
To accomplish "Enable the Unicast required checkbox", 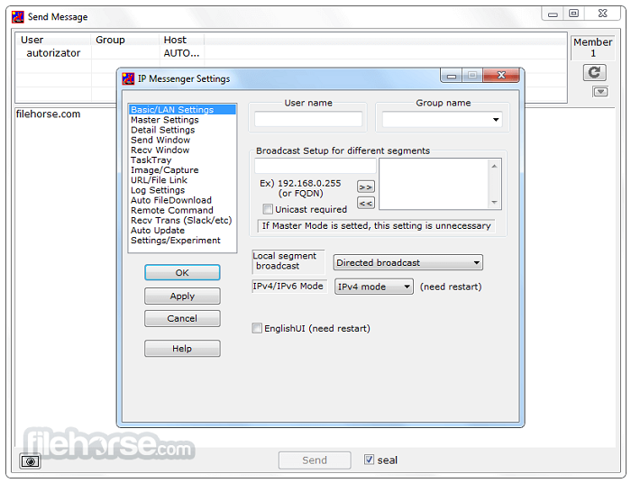I will [x=268, y=209].
